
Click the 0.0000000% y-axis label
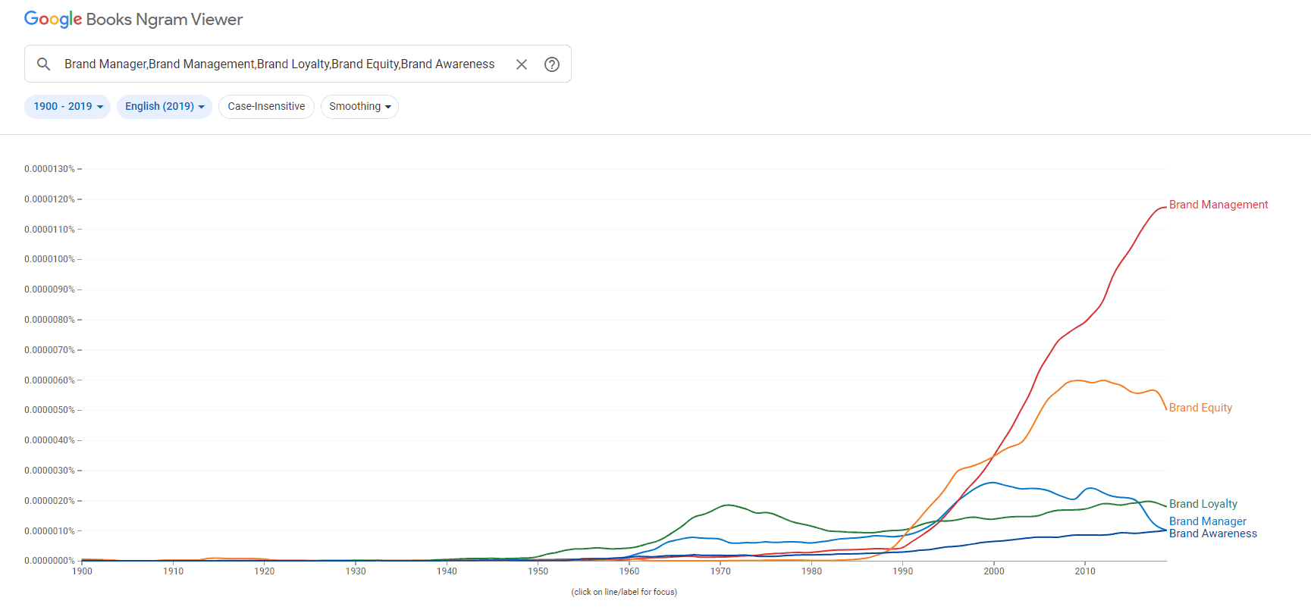pos(49,561)
